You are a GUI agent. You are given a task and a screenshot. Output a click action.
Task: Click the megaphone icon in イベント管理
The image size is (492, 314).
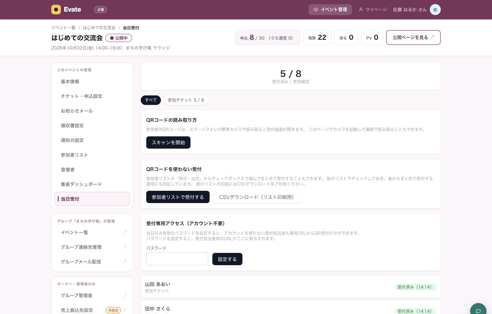click(x=316, y=10)
